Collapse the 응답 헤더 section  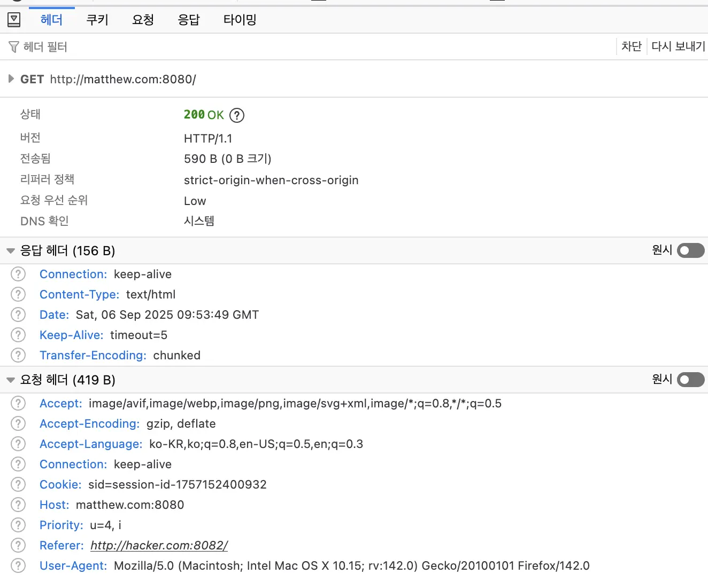(10, 250)
